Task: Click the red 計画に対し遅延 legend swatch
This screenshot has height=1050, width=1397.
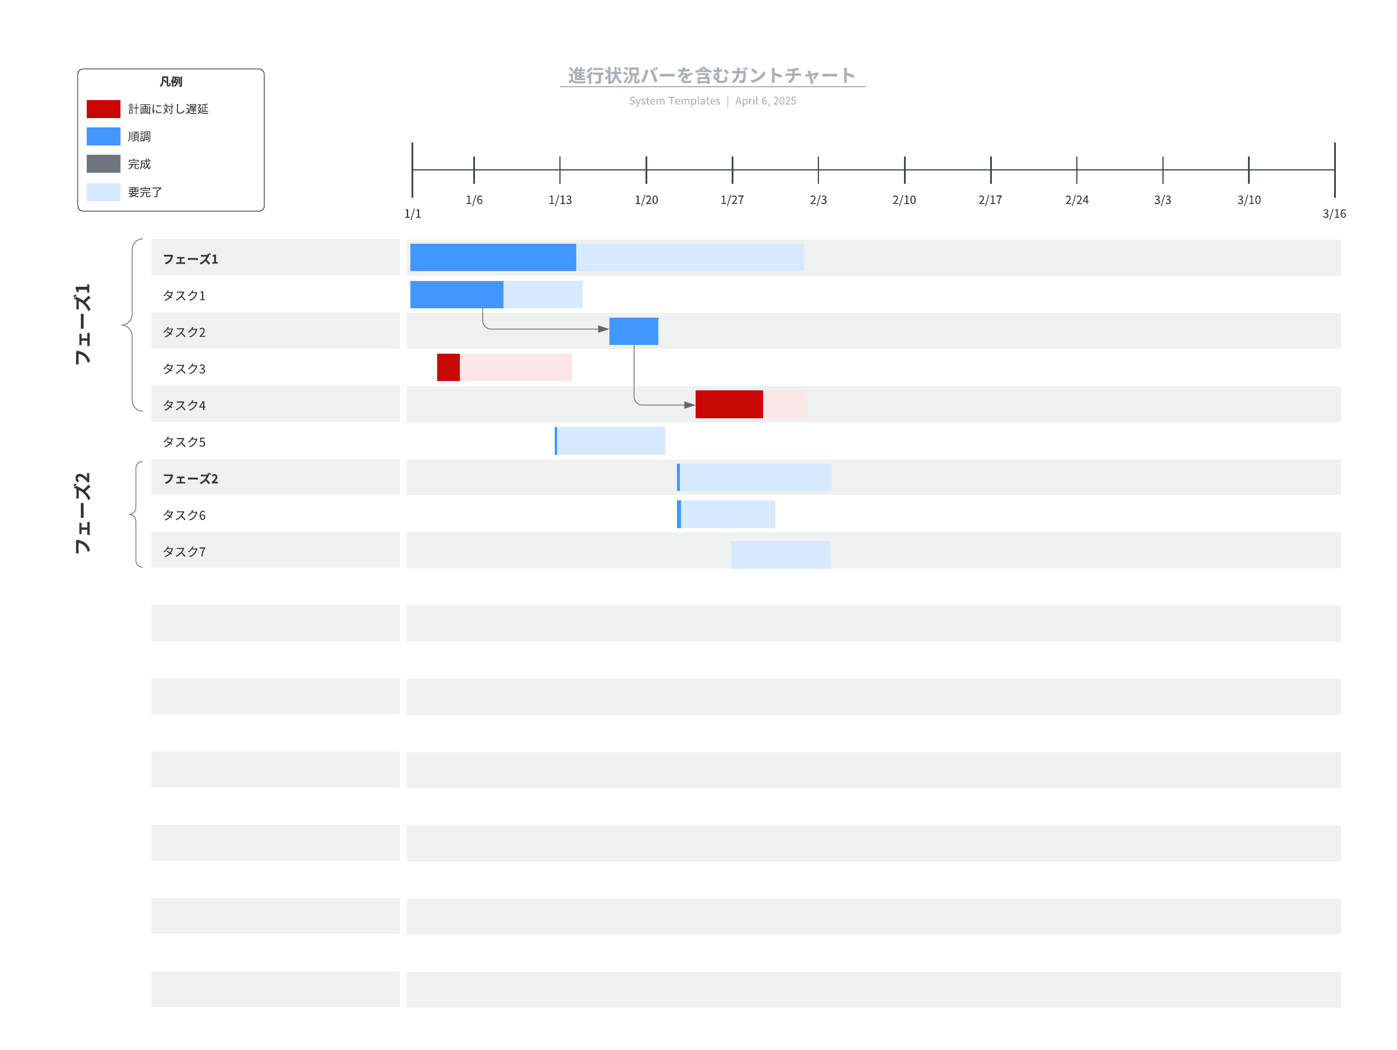Action: pyautogui.click(x=104, y=109)
